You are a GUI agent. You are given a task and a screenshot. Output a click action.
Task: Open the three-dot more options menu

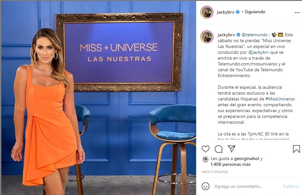pyautogui.click(x=297, y=13)
